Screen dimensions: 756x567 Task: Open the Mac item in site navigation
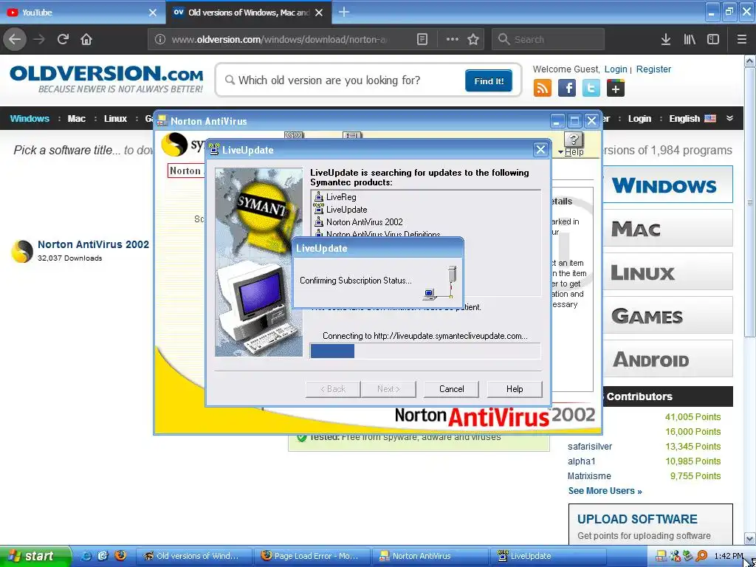[x=77, y=119]
